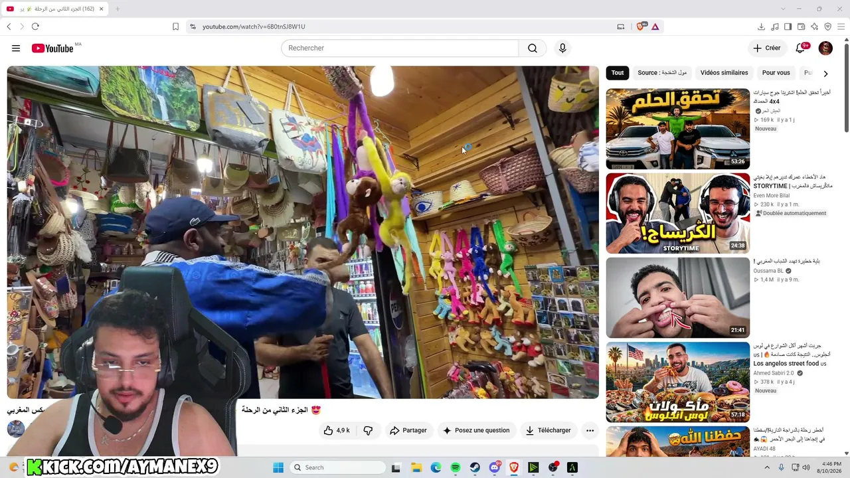Image resolution: width=850 pixels, height=478 pixels.
Task: Open site settings icon in address bar
Action: coord(193,27)
